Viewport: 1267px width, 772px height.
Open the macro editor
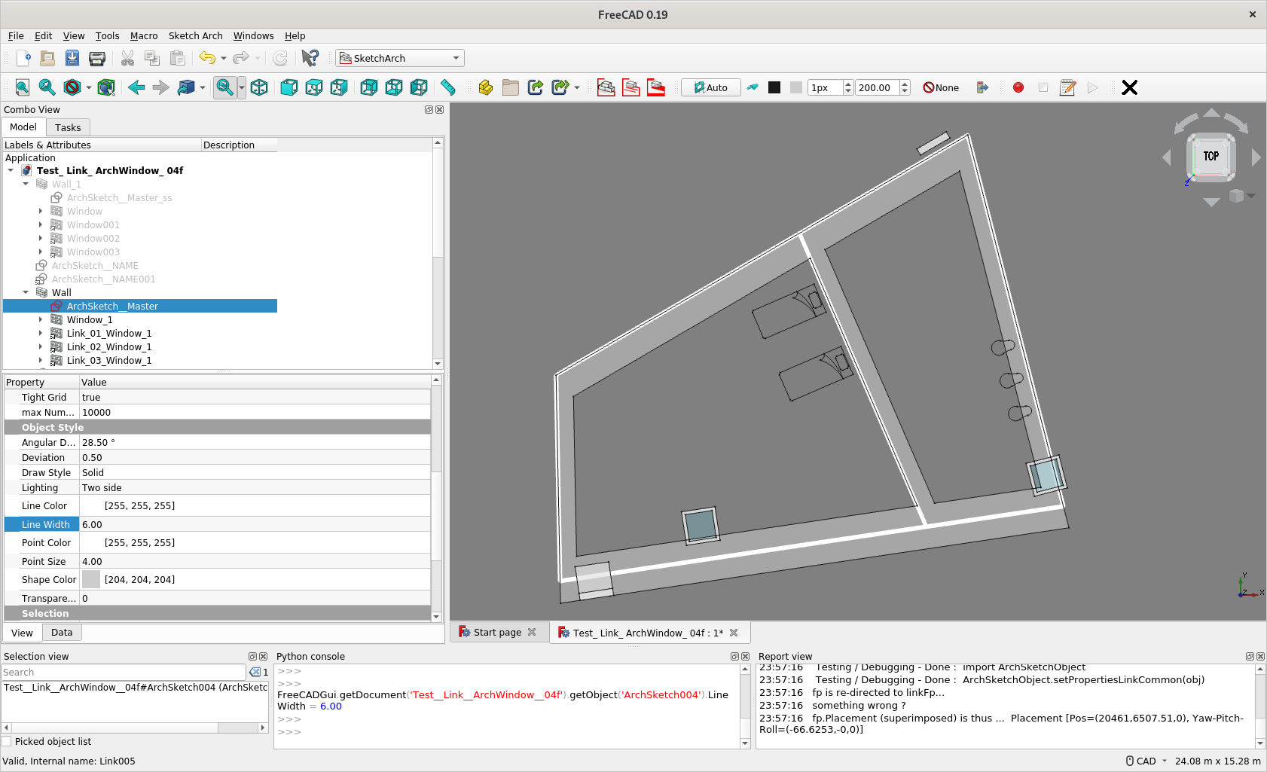click(1067, 87)
